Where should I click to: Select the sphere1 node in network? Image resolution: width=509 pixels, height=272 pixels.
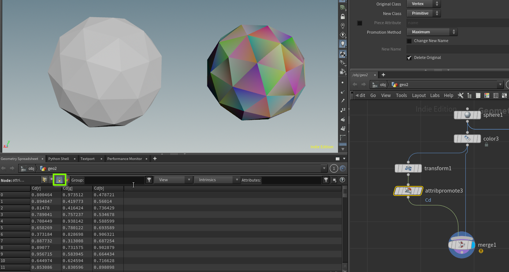467,115
